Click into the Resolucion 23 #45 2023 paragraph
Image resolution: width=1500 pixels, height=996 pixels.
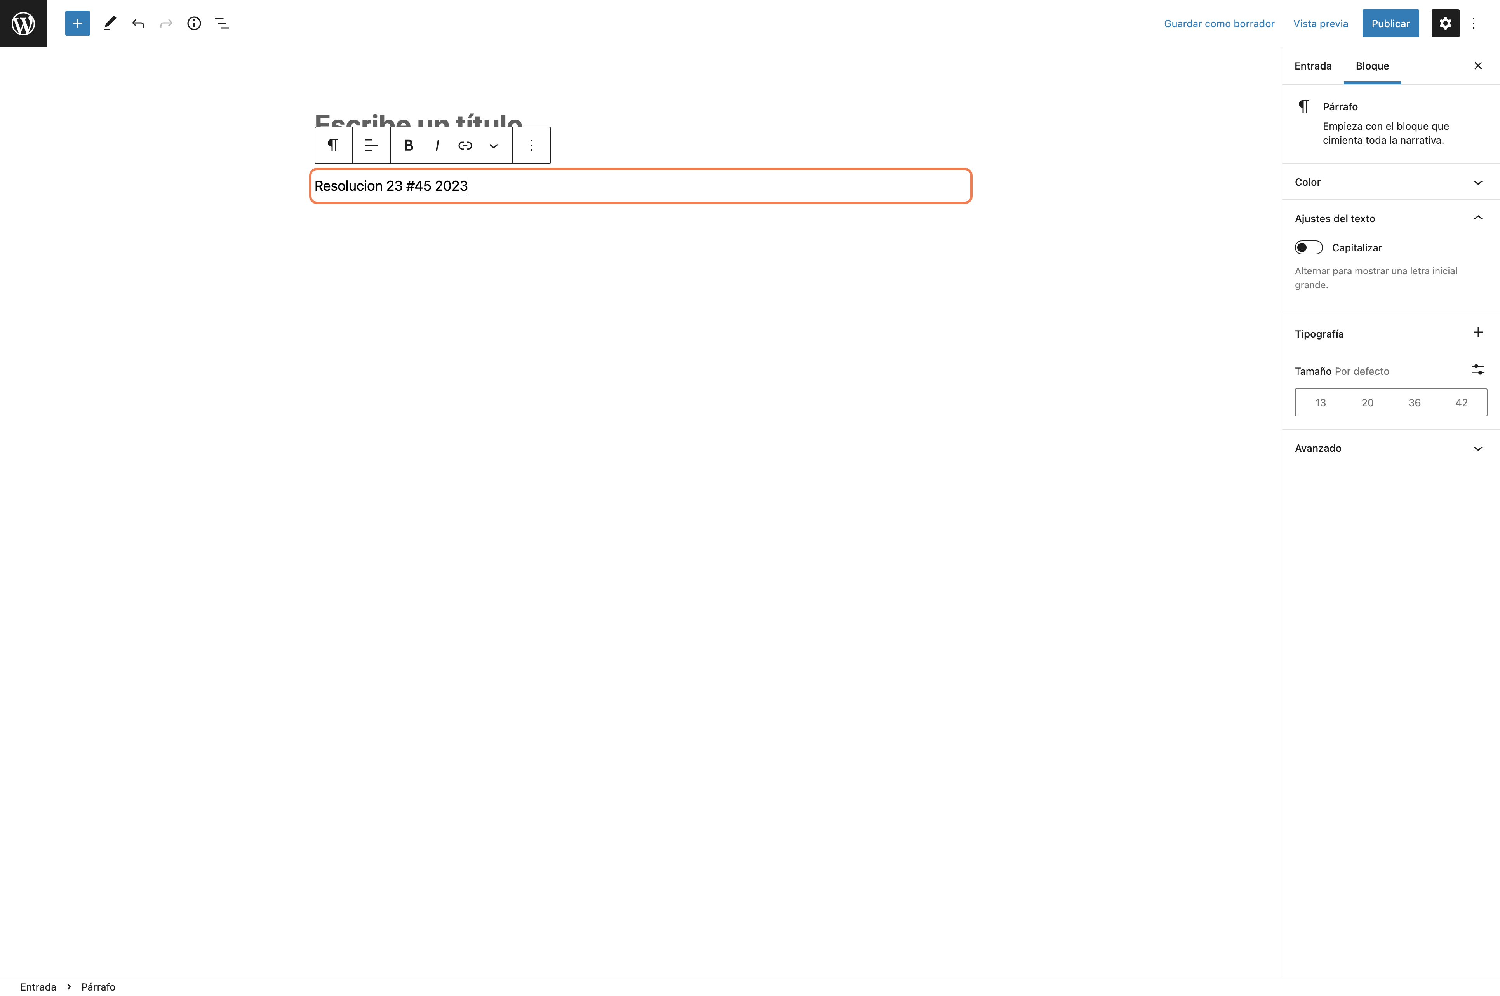point(641,186)
